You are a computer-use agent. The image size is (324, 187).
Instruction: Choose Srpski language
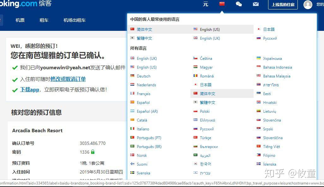pos(268,129)
